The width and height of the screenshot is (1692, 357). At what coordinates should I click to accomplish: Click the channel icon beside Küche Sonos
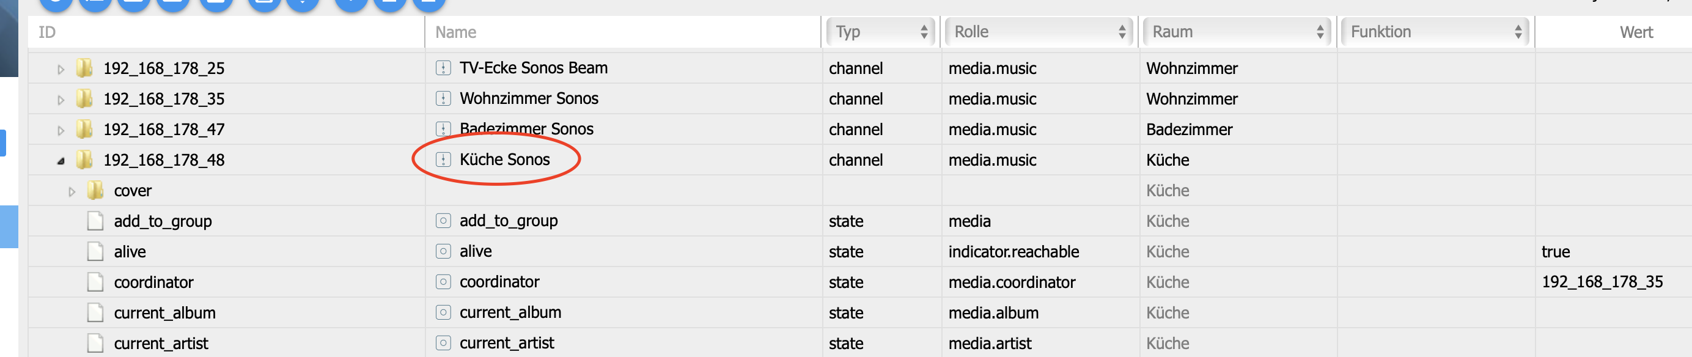coord(443,160)
